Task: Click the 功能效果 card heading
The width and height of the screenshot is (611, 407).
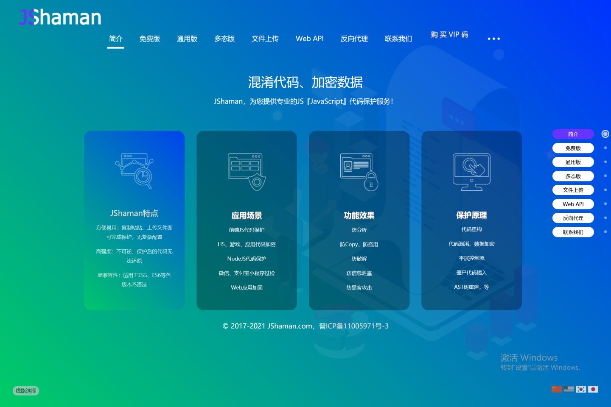Action: (359, 215)
